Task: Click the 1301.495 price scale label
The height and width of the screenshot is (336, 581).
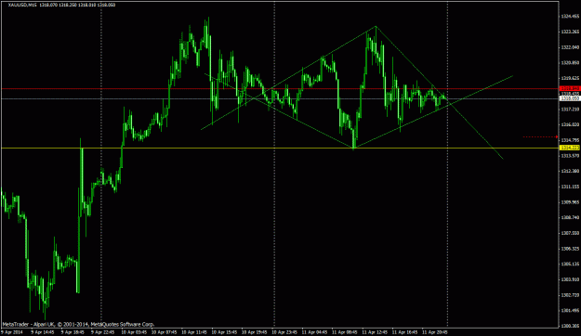Action: tap(570, 310)
